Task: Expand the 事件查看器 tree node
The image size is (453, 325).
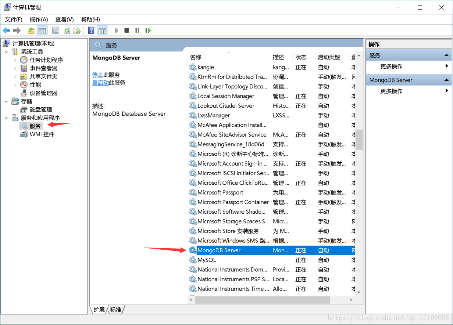Action: (15, 68)
